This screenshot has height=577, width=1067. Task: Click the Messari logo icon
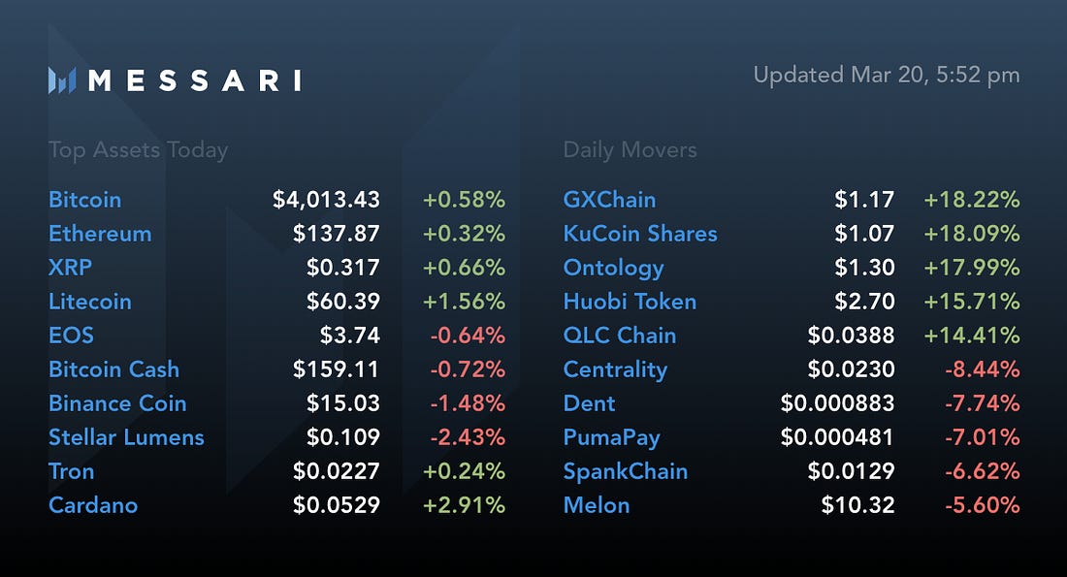[62, 80]
